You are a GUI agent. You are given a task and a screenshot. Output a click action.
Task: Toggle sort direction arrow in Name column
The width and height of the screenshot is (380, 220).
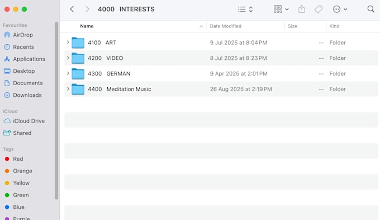click(x=201, y=26)
